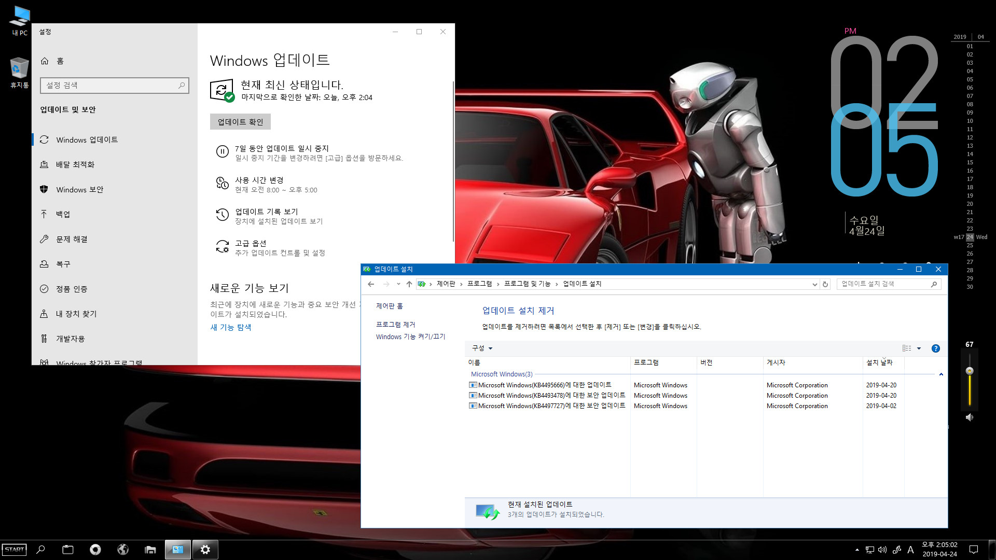Open the notification center icon
Screen dimensions: 996x560
click(x=974, y=550)
